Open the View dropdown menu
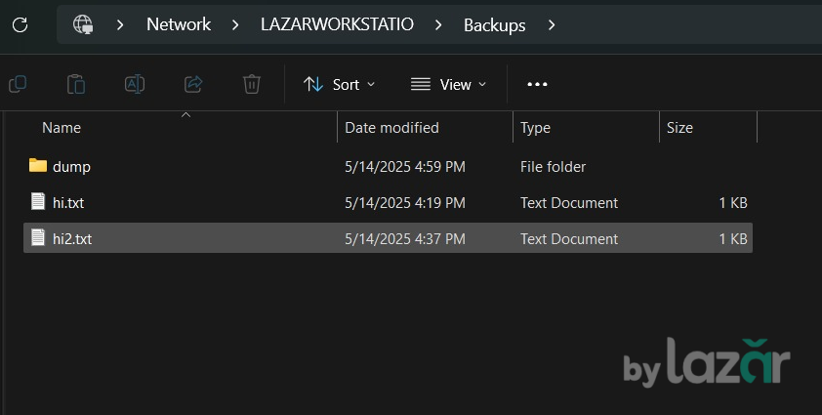The image size is (822, 415). click(448, 84)
